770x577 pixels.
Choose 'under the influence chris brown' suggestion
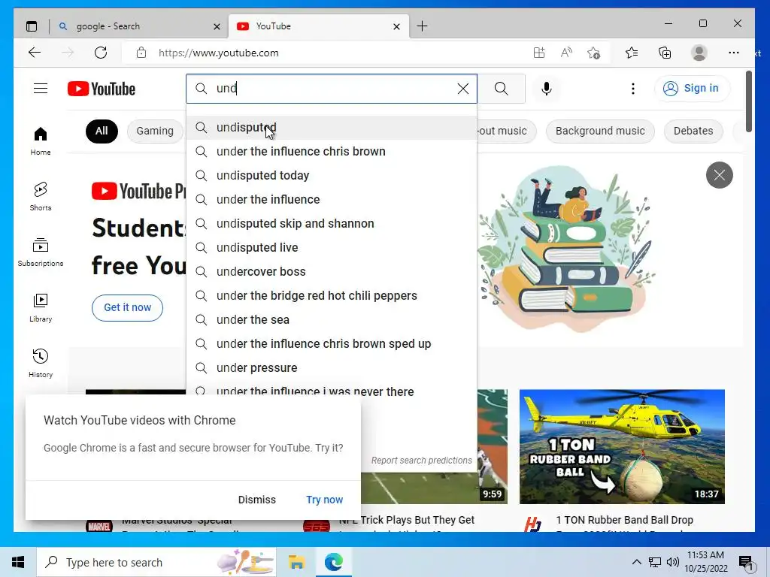pyautogui.click(x=332, y=152)
